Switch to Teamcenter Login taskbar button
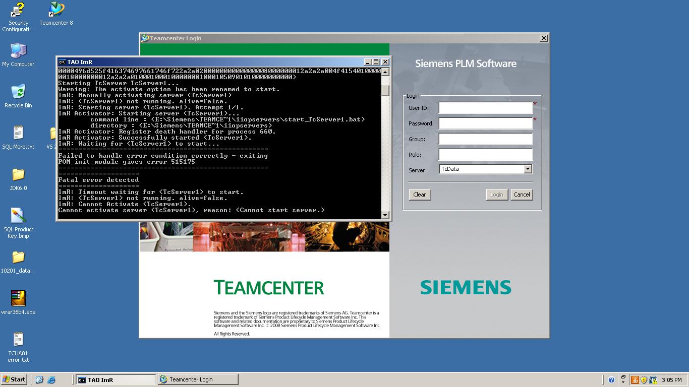Screen dimensions: 689x387 (198, 379)
